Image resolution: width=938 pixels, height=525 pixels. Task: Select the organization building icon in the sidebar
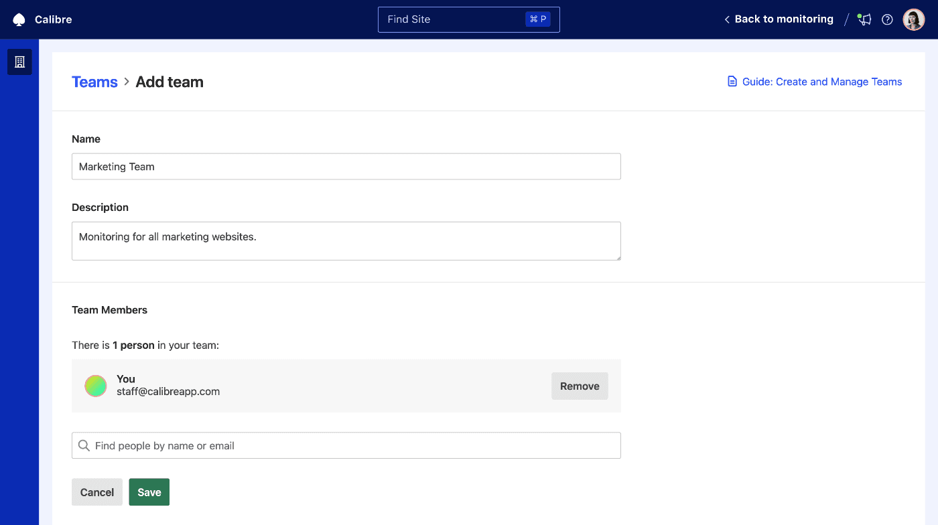click(x=19, y=62)
